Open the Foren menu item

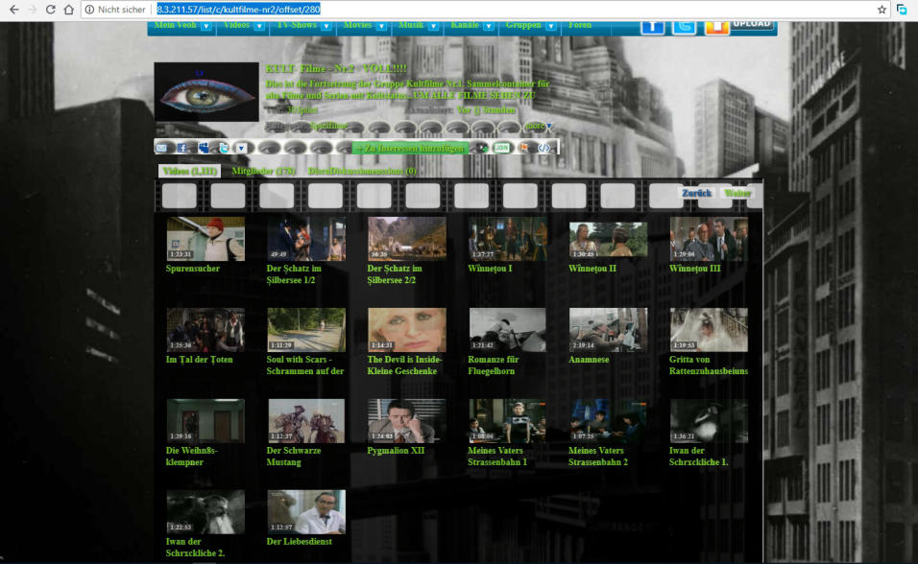point(580,25)
